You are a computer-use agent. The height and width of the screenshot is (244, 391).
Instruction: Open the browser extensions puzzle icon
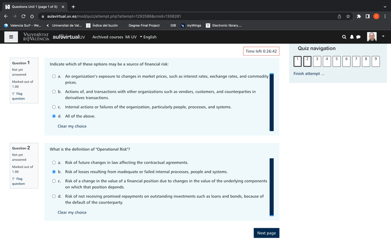point(359,16)
